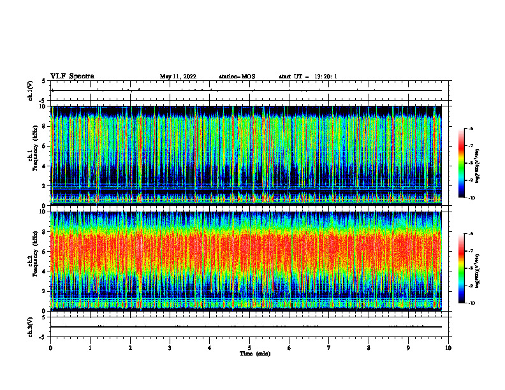505x390 pixels.
Task: Click the '-5' tick of ch.3(V) axis
Action: (42, 337)
